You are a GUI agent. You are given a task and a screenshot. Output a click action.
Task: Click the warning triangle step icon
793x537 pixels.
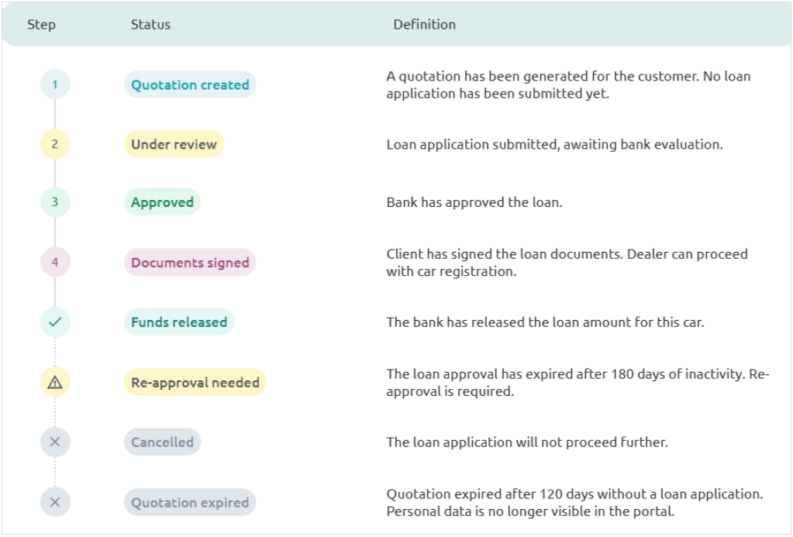coord(55,382)
